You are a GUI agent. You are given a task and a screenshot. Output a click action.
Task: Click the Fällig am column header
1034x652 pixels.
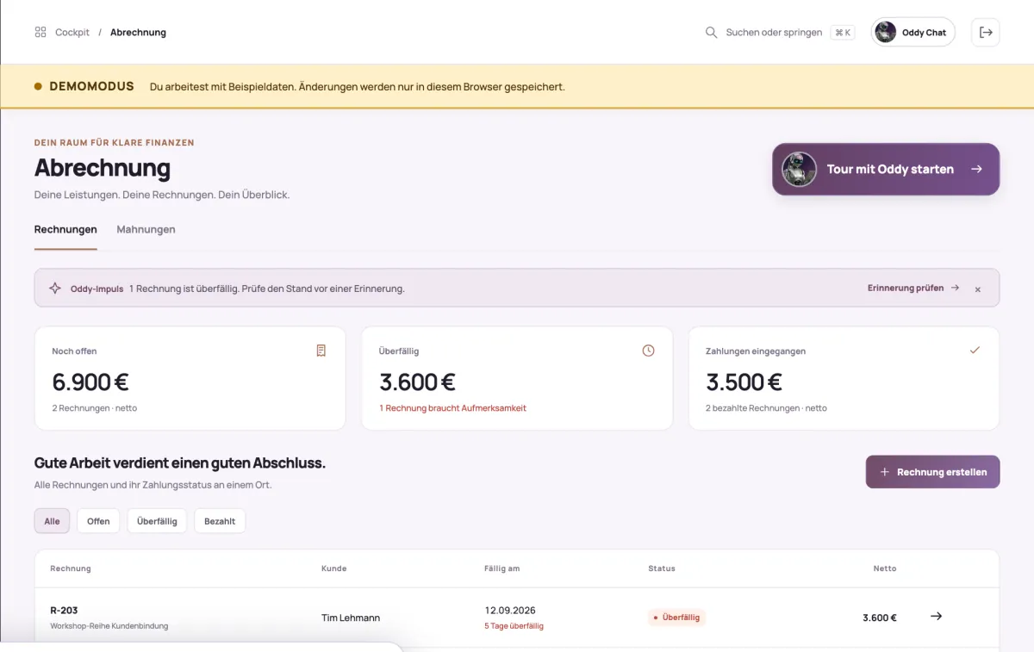point(502,568)
